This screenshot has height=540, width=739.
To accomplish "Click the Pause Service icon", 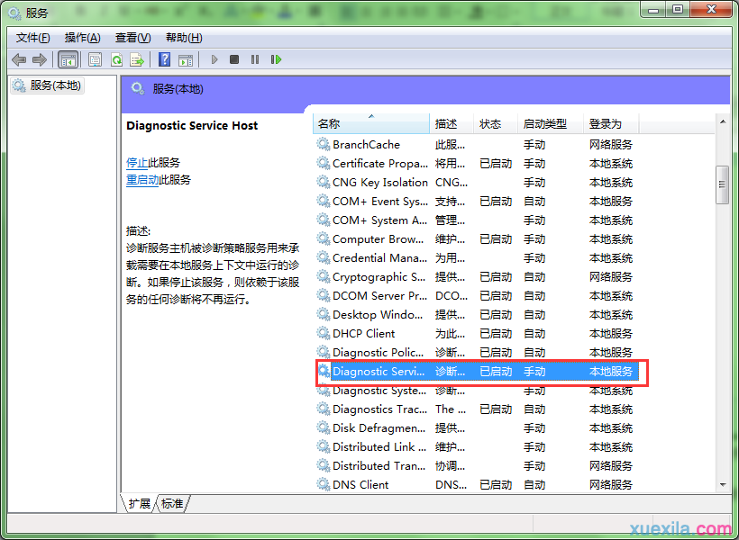I will coord(255,59).
